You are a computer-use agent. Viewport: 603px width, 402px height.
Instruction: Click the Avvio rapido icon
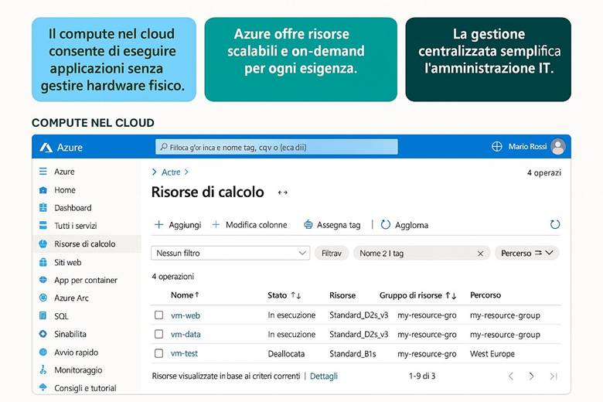(x=43, y=352)
